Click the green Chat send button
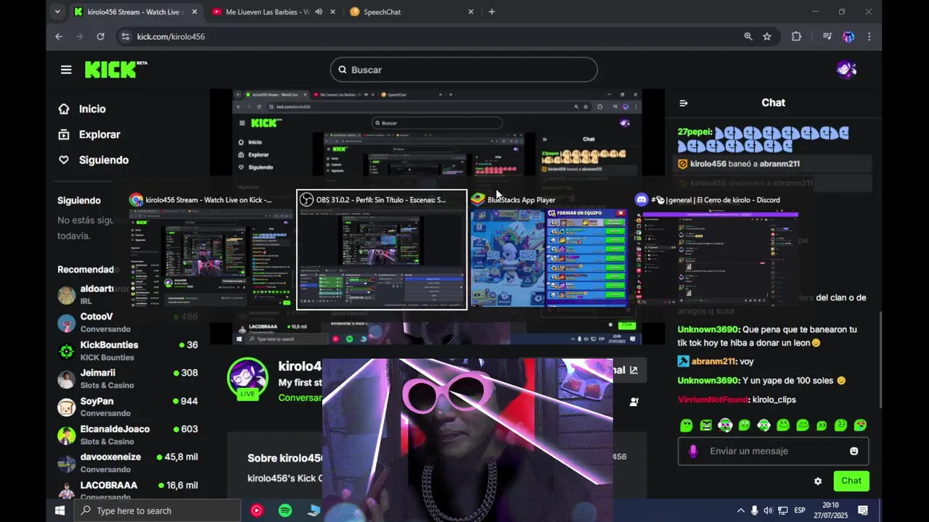Viewport: 929px width, 522px height. [x=851, y=481]
